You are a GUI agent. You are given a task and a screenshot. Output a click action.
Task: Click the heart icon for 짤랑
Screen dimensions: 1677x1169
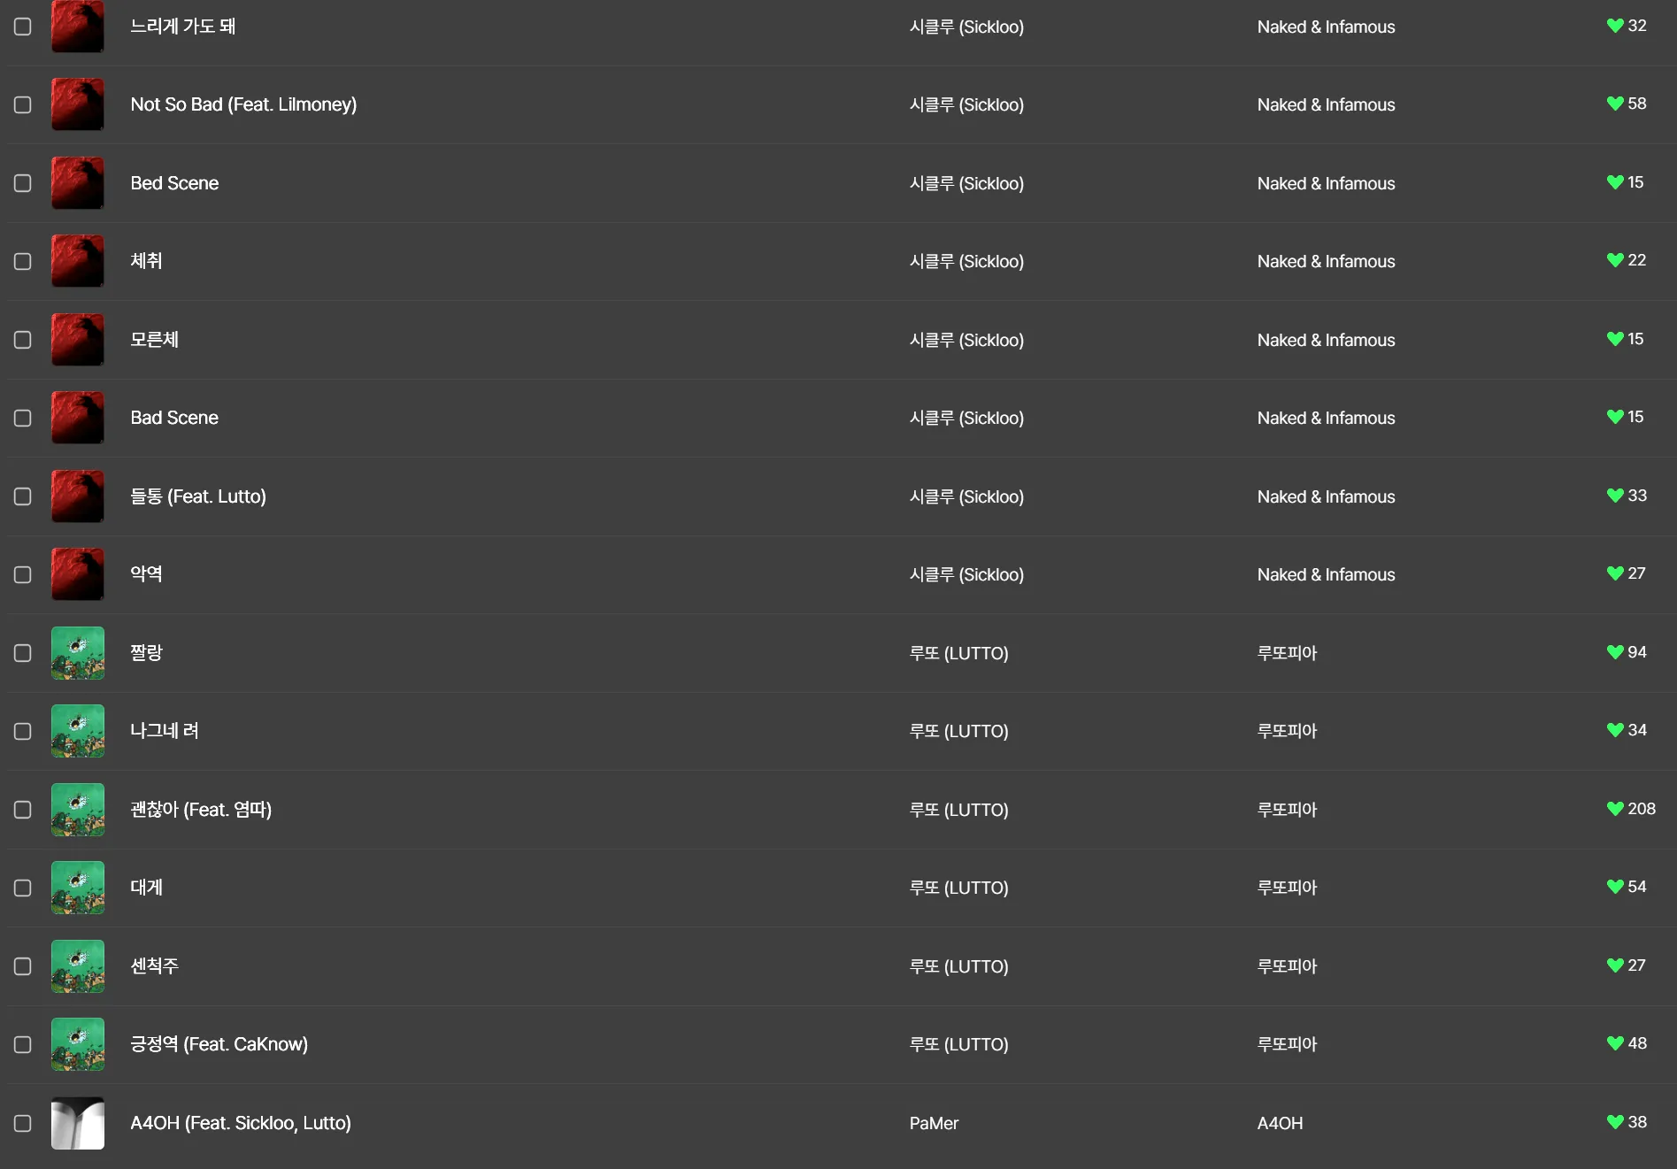coord(1615,652)
